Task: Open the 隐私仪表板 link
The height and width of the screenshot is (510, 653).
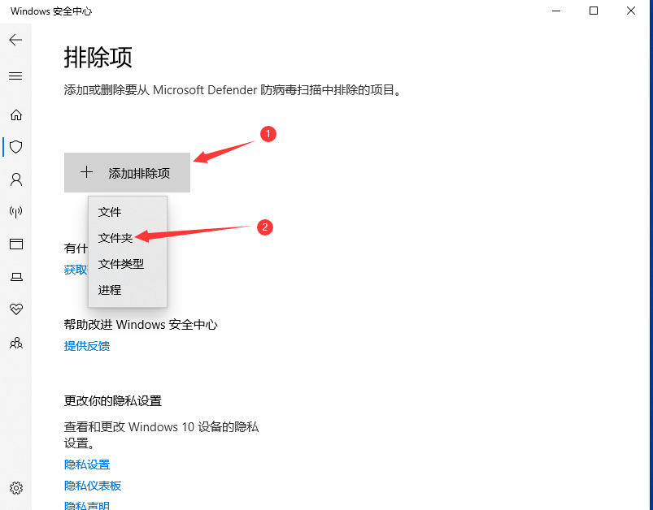Action: pos(93,486)
